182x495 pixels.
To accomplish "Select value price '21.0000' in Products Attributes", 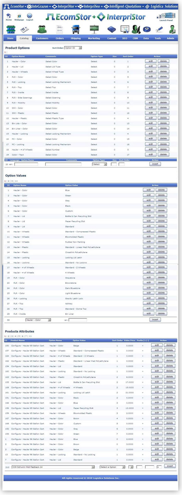I will [130, 392].
